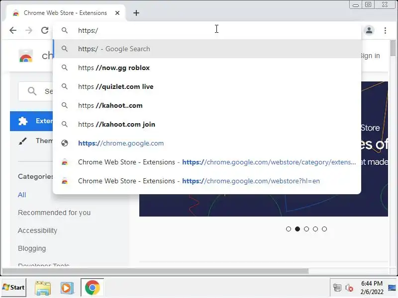This screenshot has height=298, width=398.
Task: Click the forward navigation arrow
Action: coord(29,30)
